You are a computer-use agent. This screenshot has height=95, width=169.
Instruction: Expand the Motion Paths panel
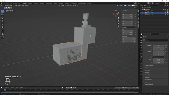(x=148, y=75)
